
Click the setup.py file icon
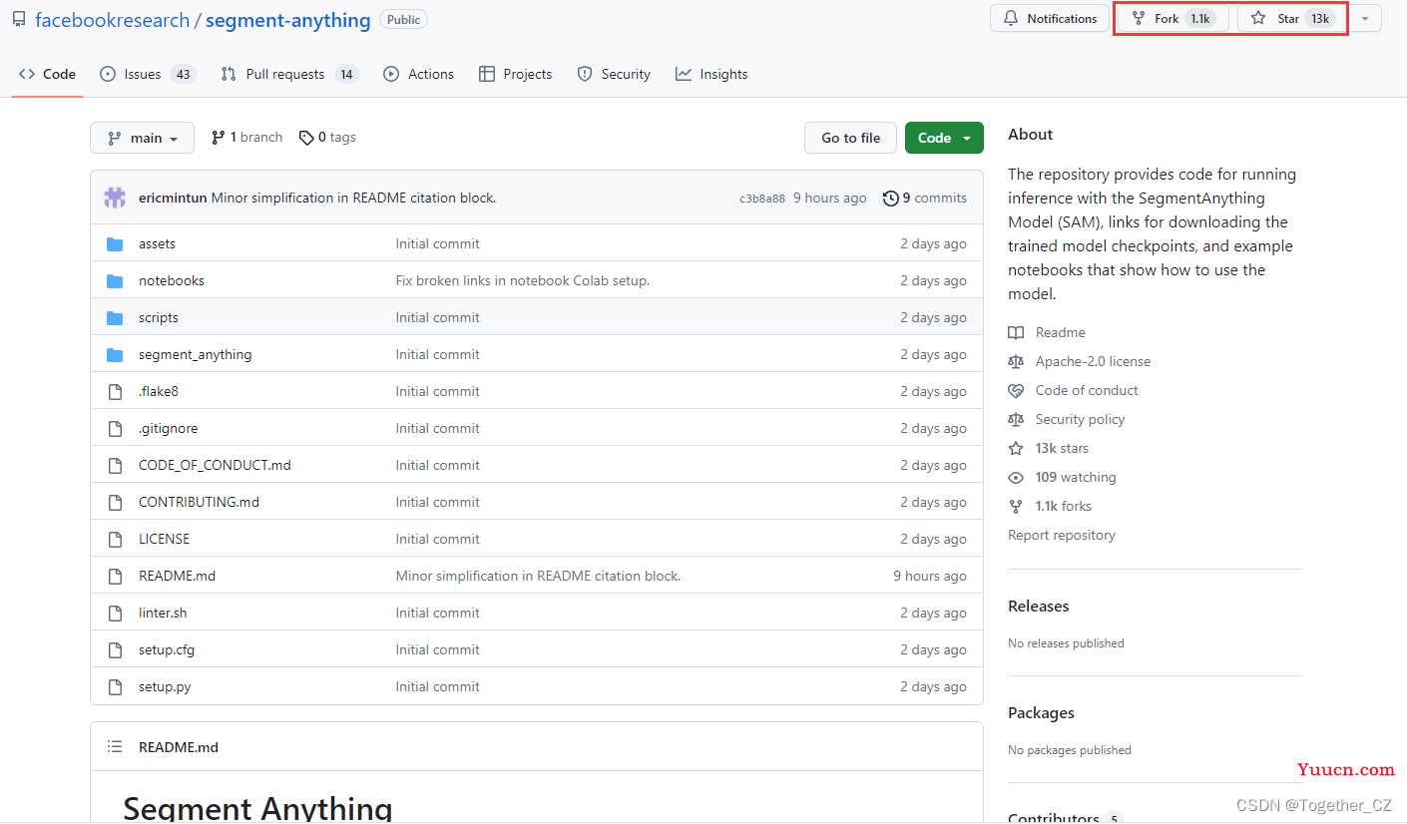pyautogui.click(x=115, y=687)
